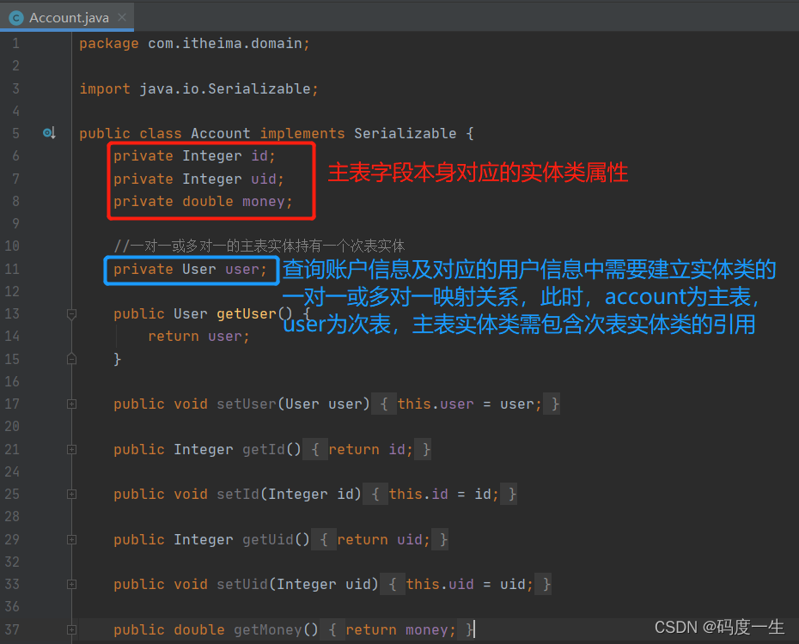The width and height of the screenshot is (799, 644).
Task: Click the import java.io.Serializable statement
Action: [x=198, y=89]
